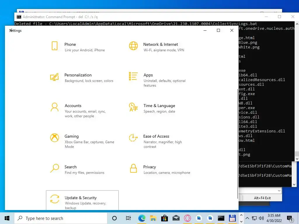
Task: Minimize the Command Prompt window
Action: click(x=266, y=17)
